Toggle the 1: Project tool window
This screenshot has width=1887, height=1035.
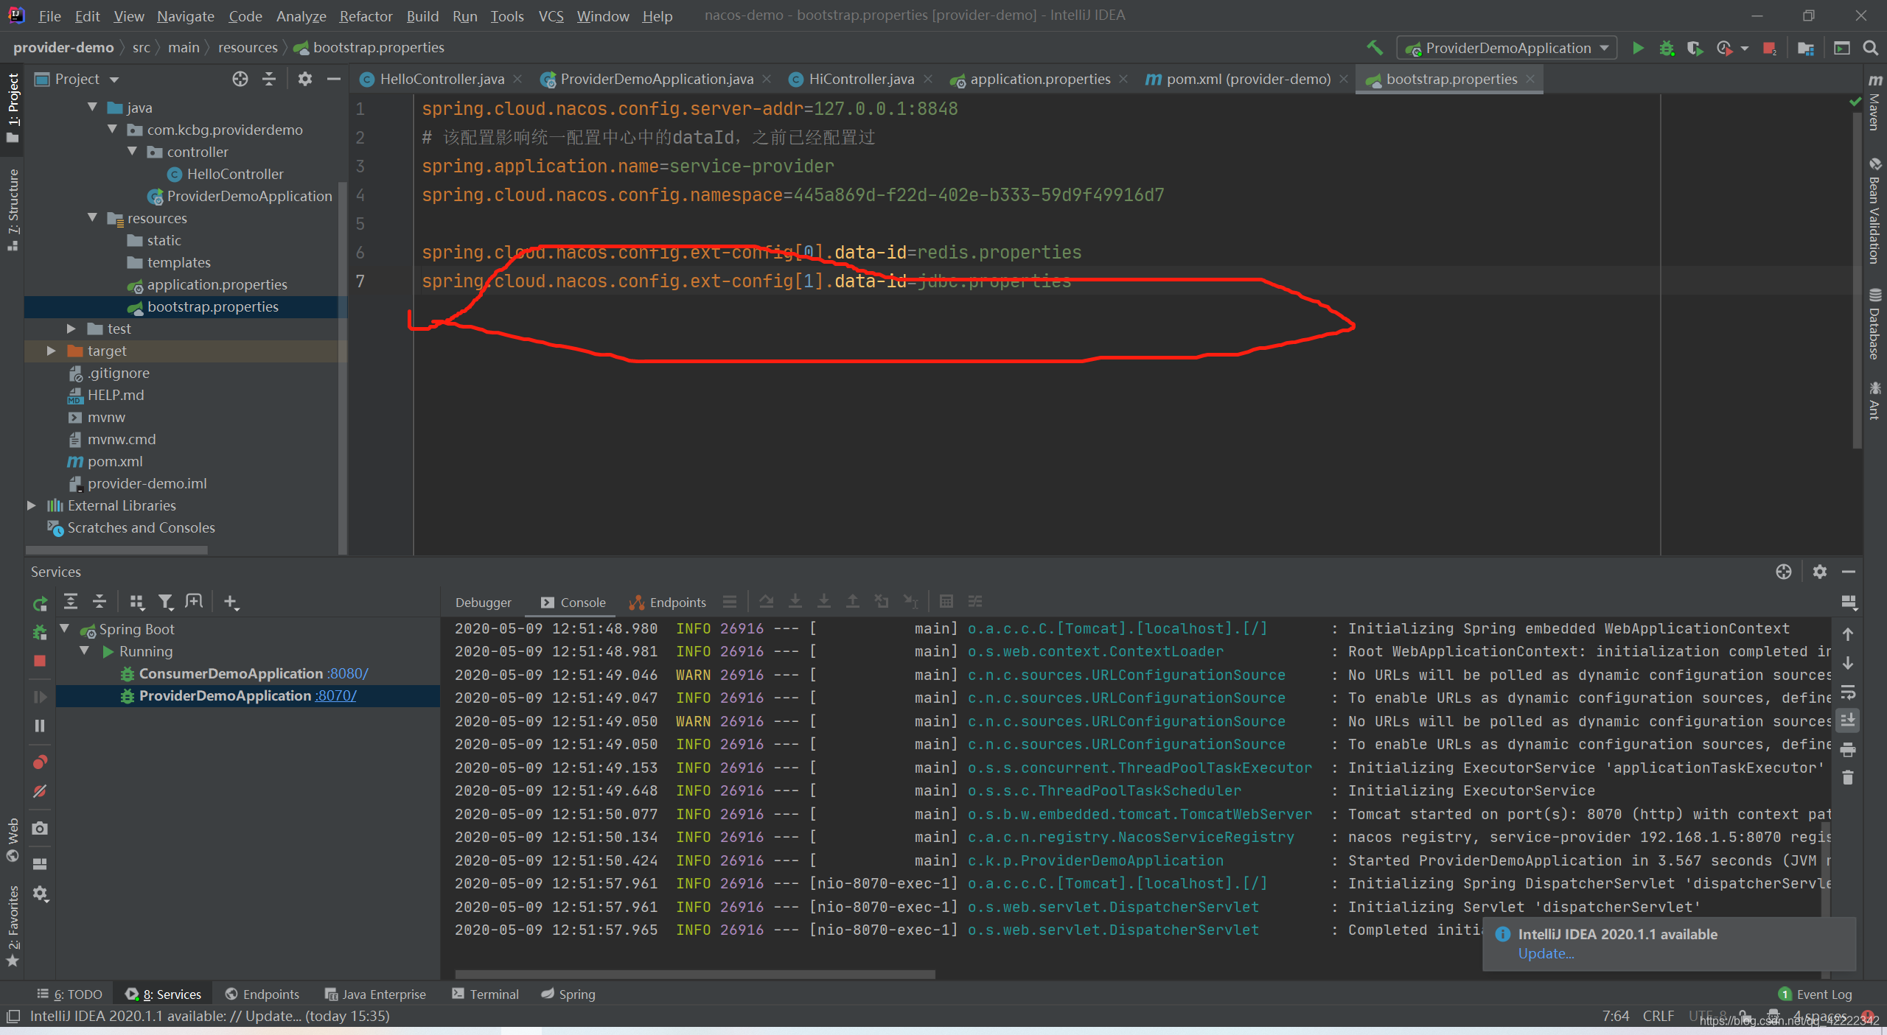tap(13, 108)
